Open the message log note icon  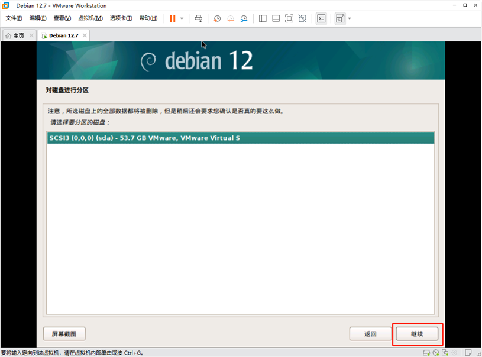[468, 353]
